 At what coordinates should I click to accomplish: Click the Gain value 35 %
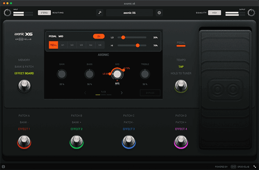tap(62, 84)
